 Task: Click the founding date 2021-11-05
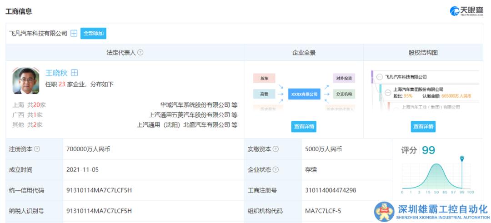point(82,170)
